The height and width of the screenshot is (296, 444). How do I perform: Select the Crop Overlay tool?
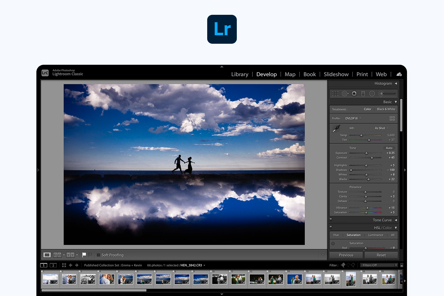(x=335, y=93)
